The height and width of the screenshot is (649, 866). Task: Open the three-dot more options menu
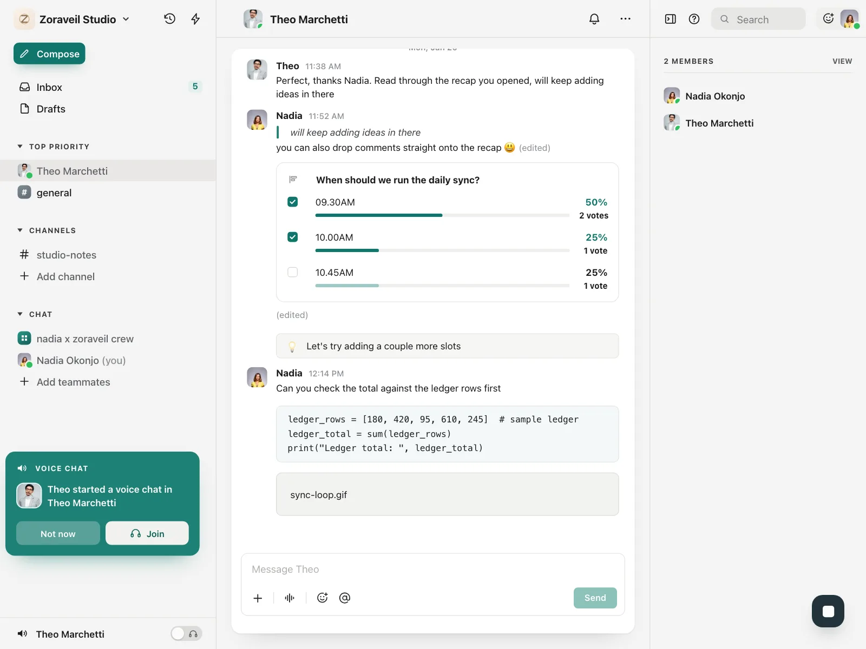coord(625,19)
